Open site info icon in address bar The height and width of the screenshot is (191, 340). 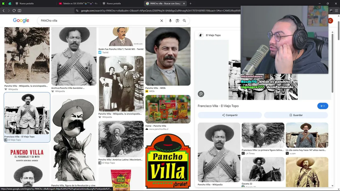point(77,11)
